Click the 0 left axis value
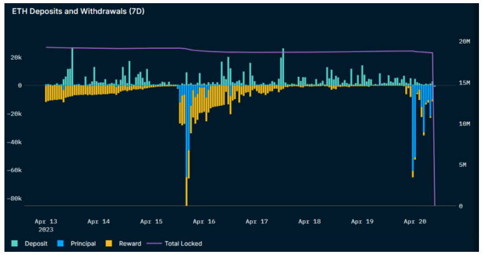This screenshot has height=255, width=484. 20,86
